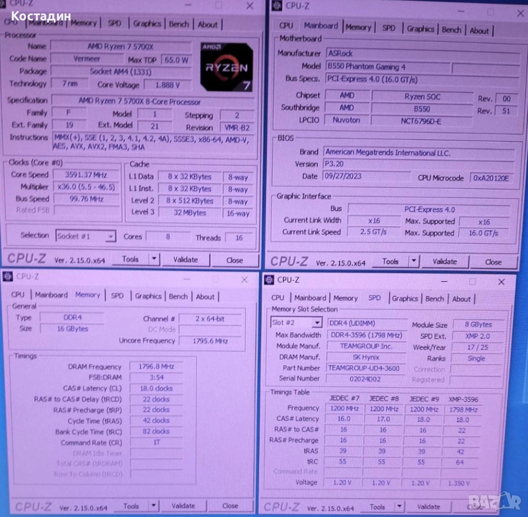Select CPU tab in the SPD window
Screen dimensions: 528x517
(x=278, y=297)
